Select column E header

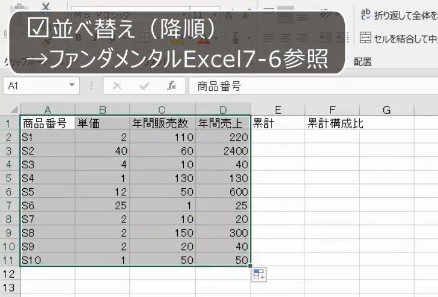pyautogui.click(x=278, y=109)
